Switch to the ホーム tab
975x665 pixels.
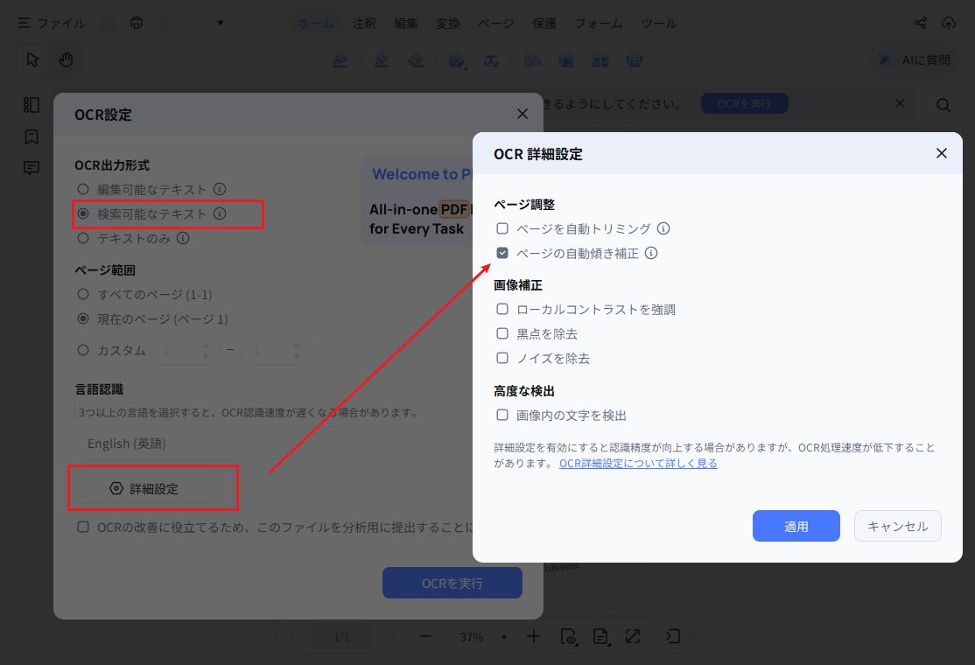[316, 23]
